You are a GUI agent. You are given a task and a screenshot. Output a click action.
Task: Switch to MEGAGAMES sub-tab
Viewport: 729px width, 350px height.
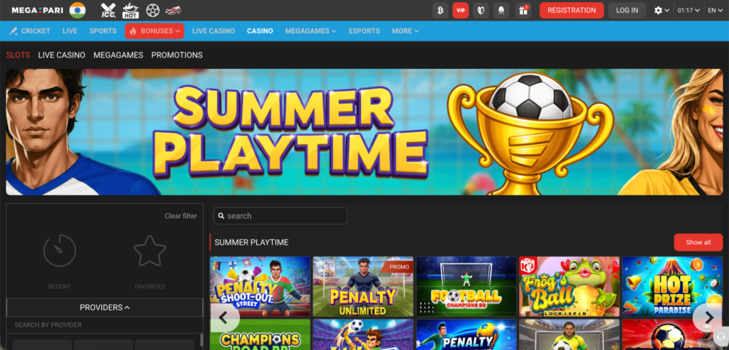point(118,55)
